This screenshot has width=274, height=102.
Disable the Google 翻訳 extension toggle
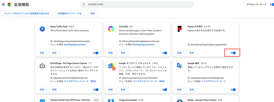click(233, 90)
